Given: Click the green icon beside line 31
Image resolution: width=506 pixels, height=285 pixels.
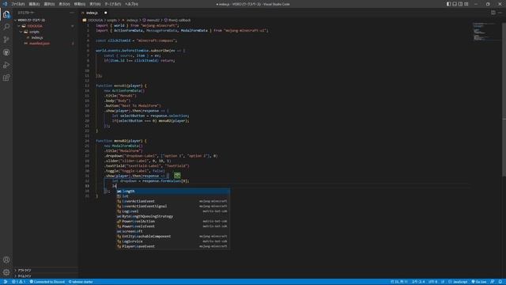Looking at the screenshot, I should [177, 176].
